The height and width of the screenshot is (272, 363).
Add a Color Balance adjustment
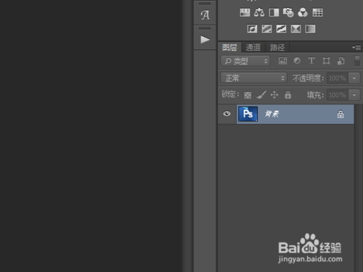[x=259, y=12]
